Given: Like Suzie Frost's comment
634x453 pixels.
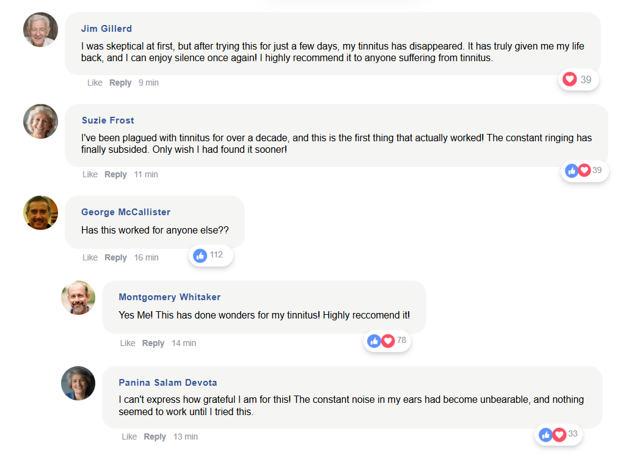Looking at the screenshot, I should (90, 174).
